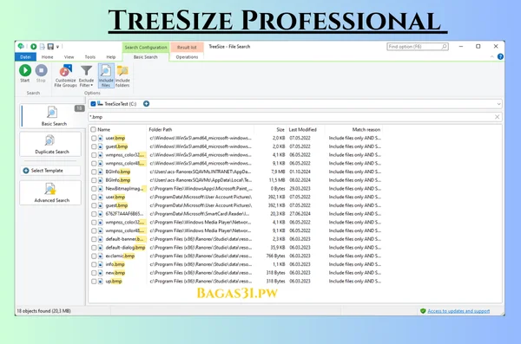
Task: Click the date 29.03.2023
Action: pos(300,189)
